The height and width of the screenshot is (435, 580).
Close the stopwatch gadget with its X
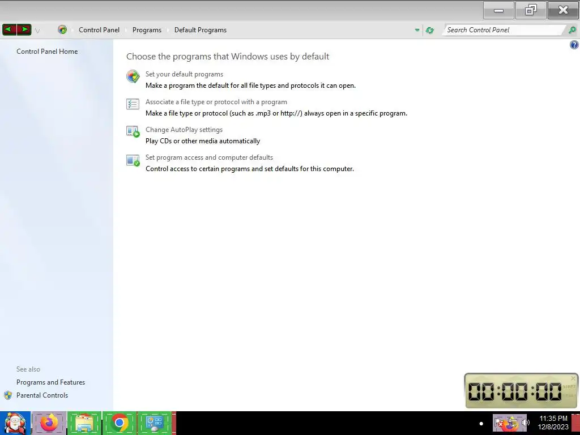tap(573, 378)
